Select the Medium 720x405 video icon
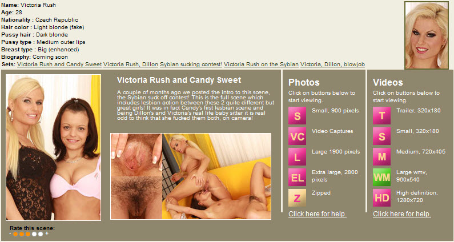Image resolution: width=454 pixels, height=242 pixels. point(381,156)
